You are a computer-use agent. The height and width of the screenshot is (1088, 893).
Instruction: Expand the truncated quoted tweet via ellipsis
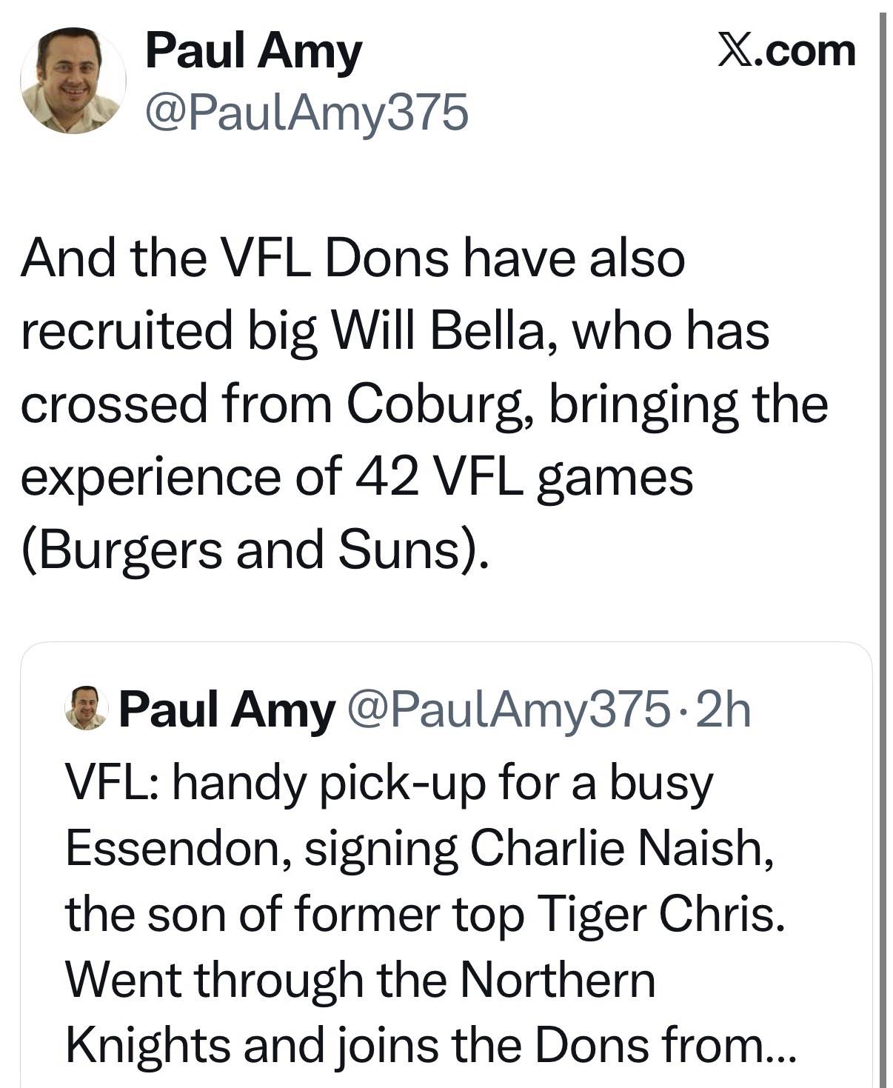(780, 1046)
